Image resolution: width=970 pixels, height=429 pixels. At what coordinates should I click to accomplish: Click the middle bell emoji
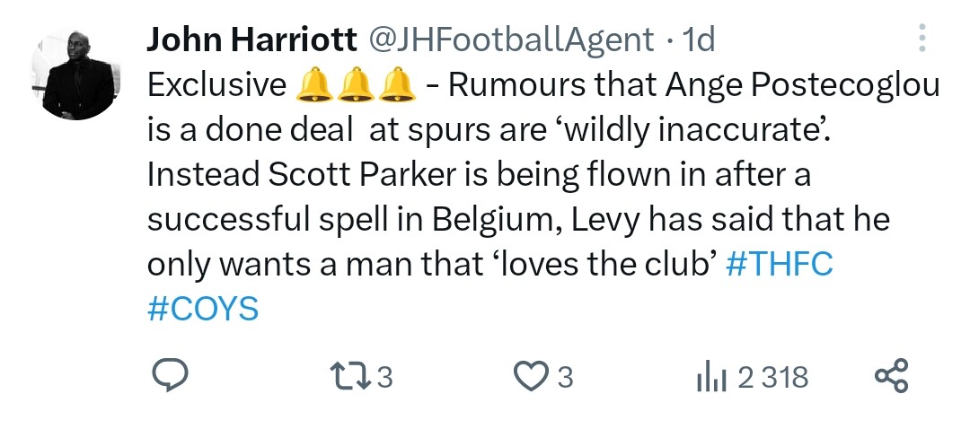[x=356, y=84]
